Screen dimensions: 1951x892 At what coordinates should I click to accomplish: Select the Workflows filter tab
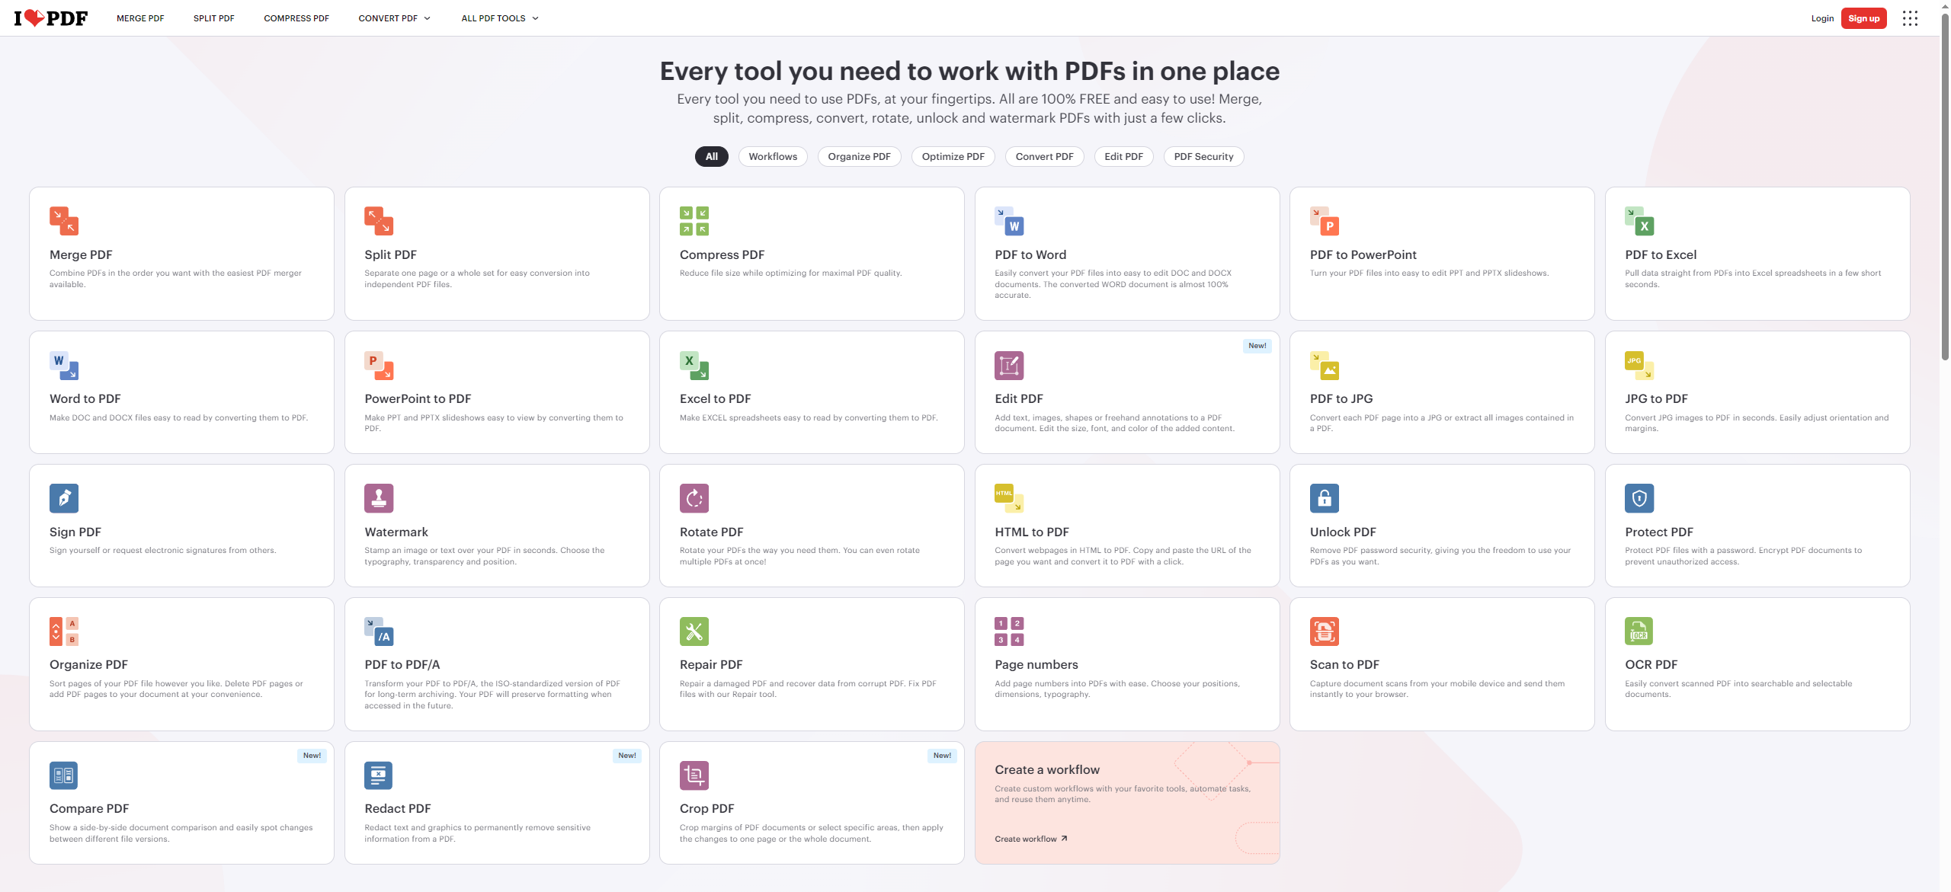tap(772, 156)
